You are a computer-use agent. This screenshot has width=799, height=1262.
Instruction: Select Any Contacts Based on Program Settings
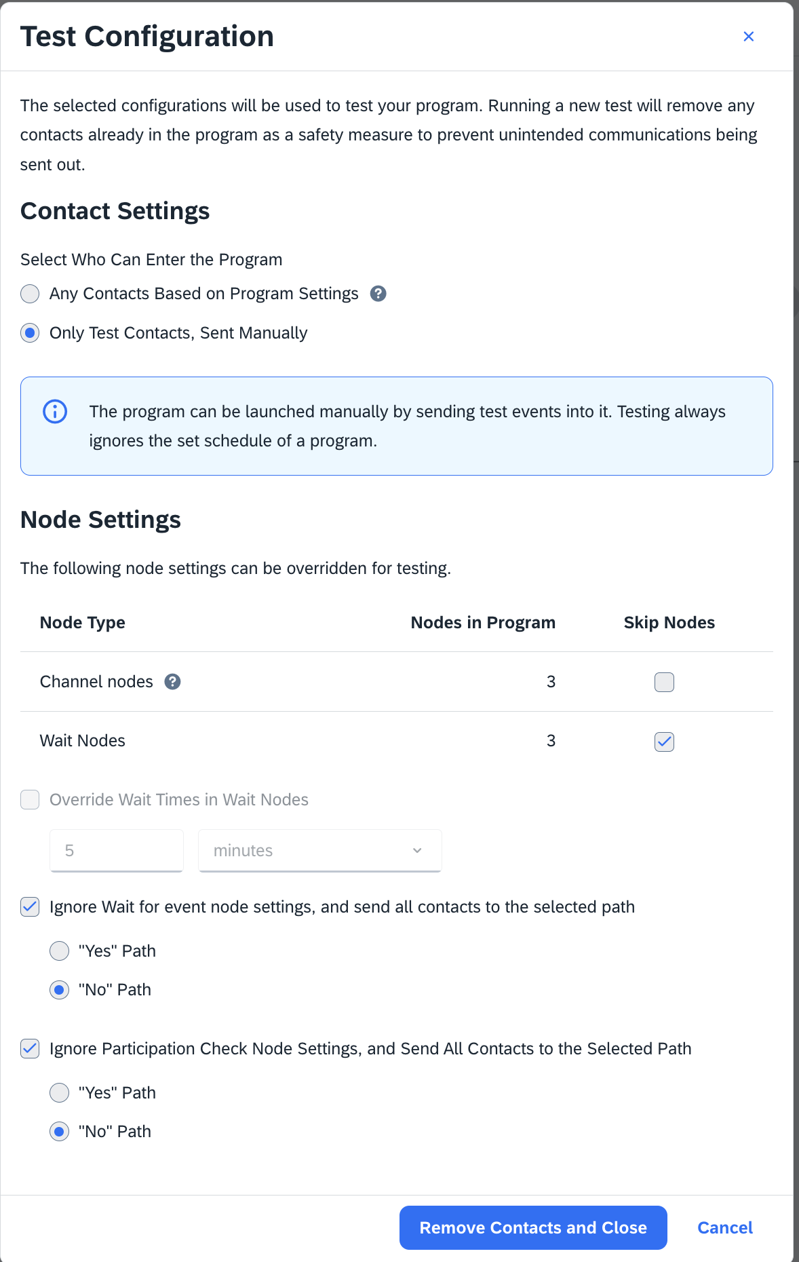click(x=30, y=294)
